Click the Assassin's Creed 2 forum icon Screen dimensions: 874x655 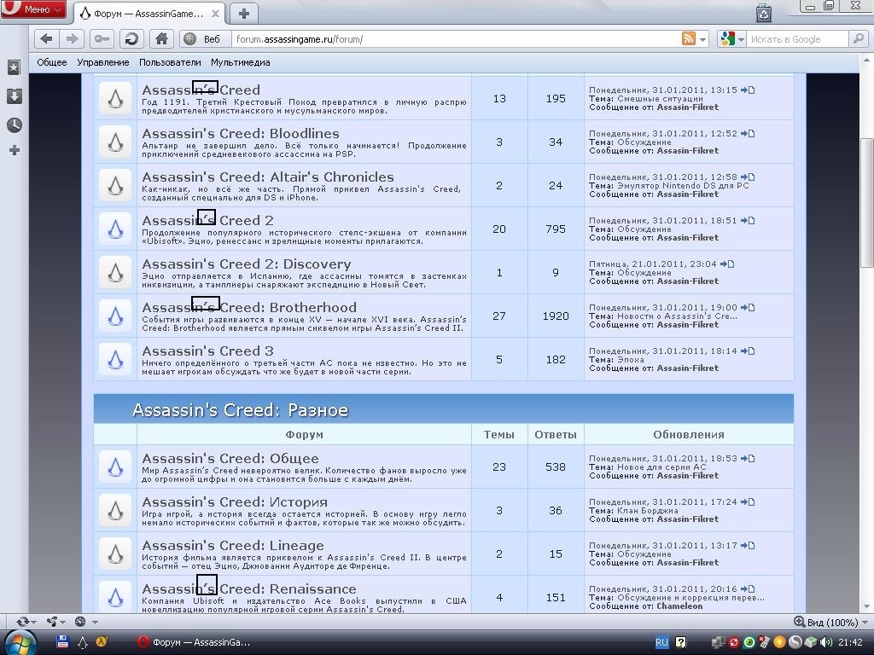115,229
